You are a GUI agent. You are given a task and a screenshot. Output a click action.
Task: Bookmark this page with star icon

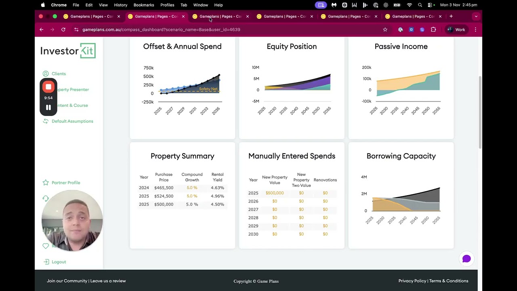(385, 30)
